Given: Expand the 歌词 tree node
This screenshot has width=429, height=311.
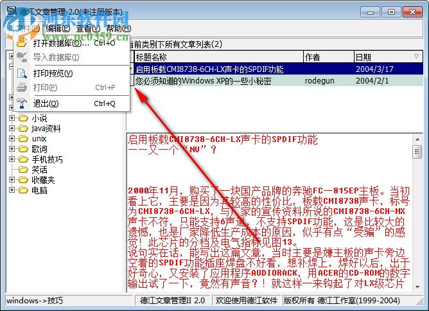Looking at the screenshot, I should coord(12,148).
